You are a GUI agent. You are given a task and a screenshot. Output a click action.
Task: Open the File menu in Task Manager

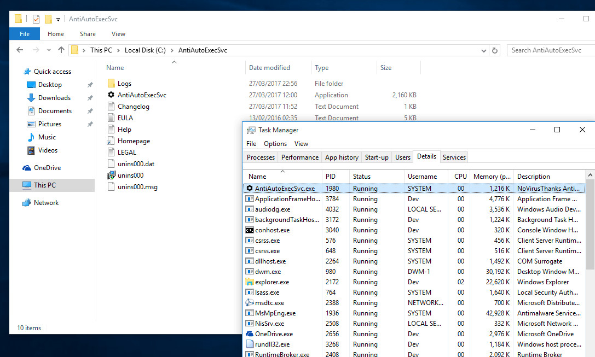click(x=251, y=144)
